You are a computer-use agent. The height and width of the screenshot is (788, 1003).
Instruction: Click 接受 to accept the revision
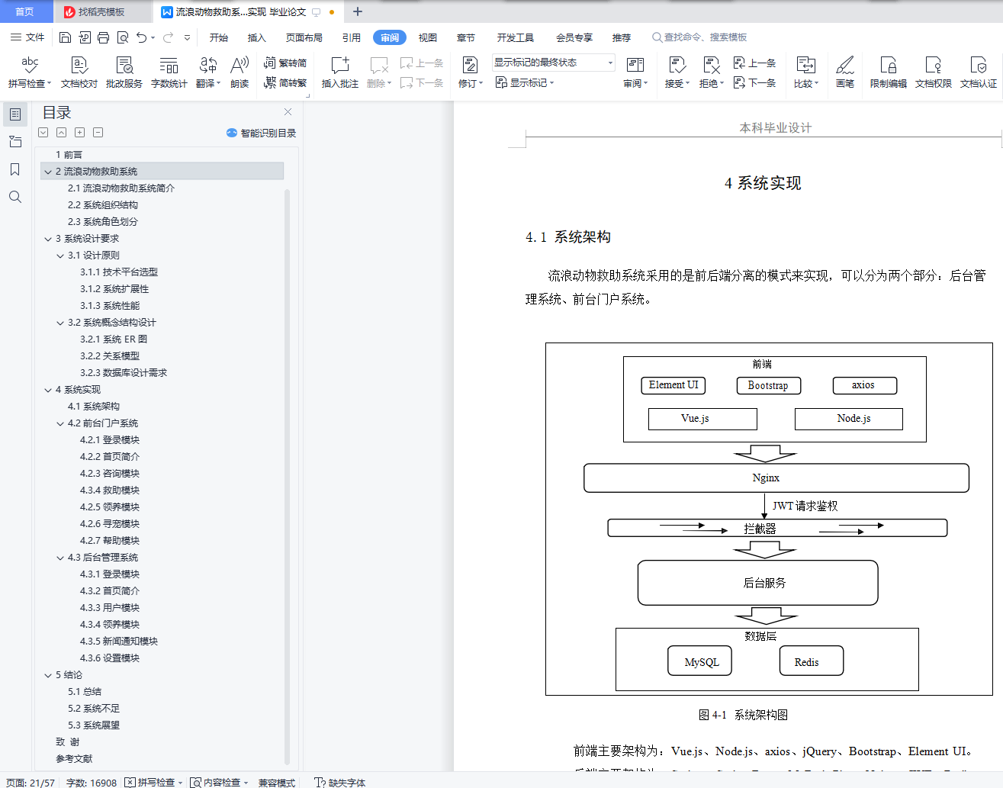[677, 72]
